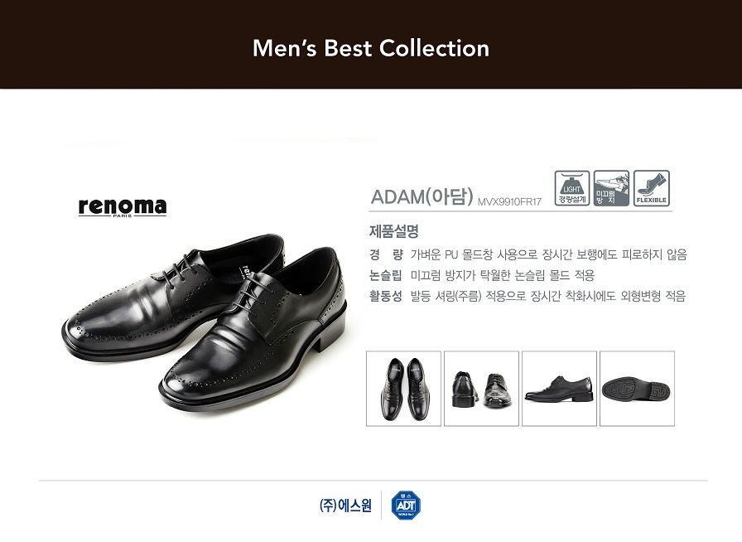Open the front-and-back view shoes thumbnail
742x542 pixels.
tap(481, 389)
